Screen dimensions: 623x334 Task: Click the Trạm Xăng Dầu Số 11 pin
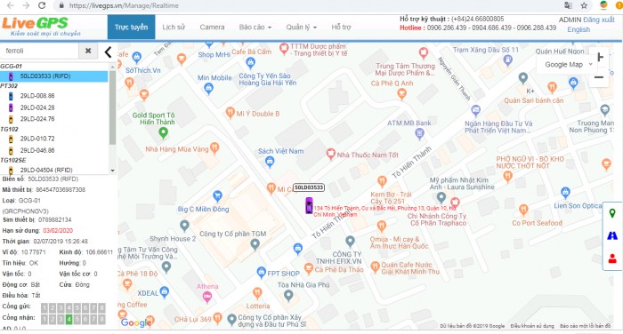click(507, 60)
